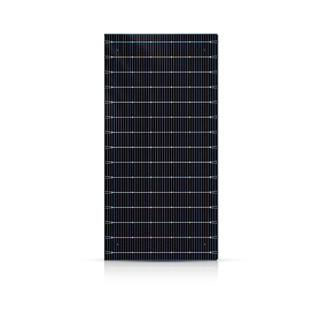Click the small dot near top-left corner
The image size is (320, 320).
[117, 50]
